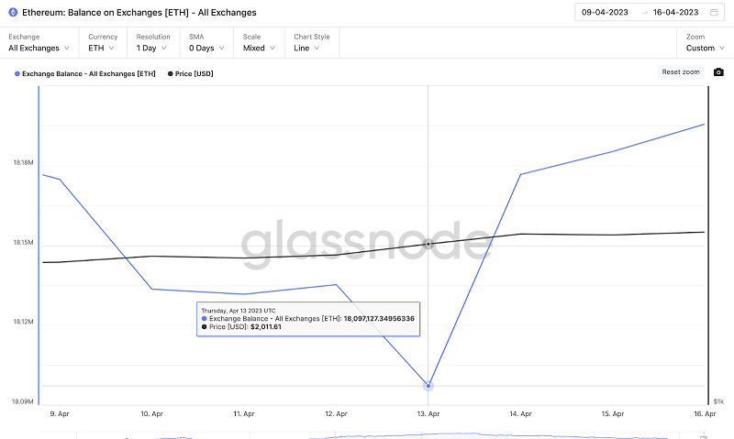Click the 13 Apr exchange balance data point
Viewport: 734px width, 439px height.
coord(428,386)
